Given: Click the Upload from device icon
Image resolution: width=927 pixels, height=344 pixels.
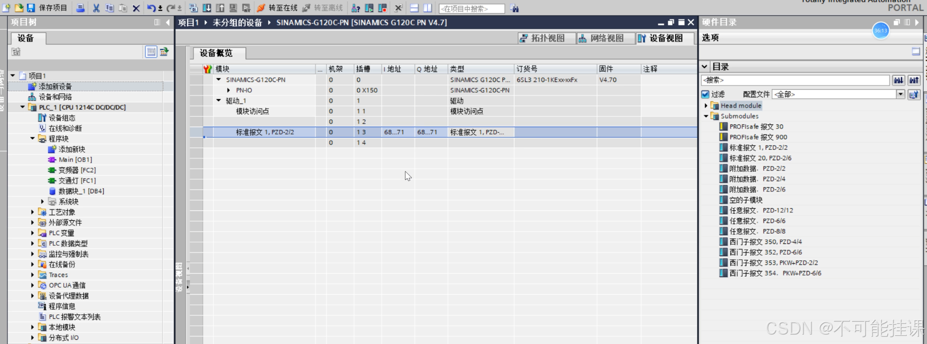Looking at the screenshot, I should coord(220,8).
